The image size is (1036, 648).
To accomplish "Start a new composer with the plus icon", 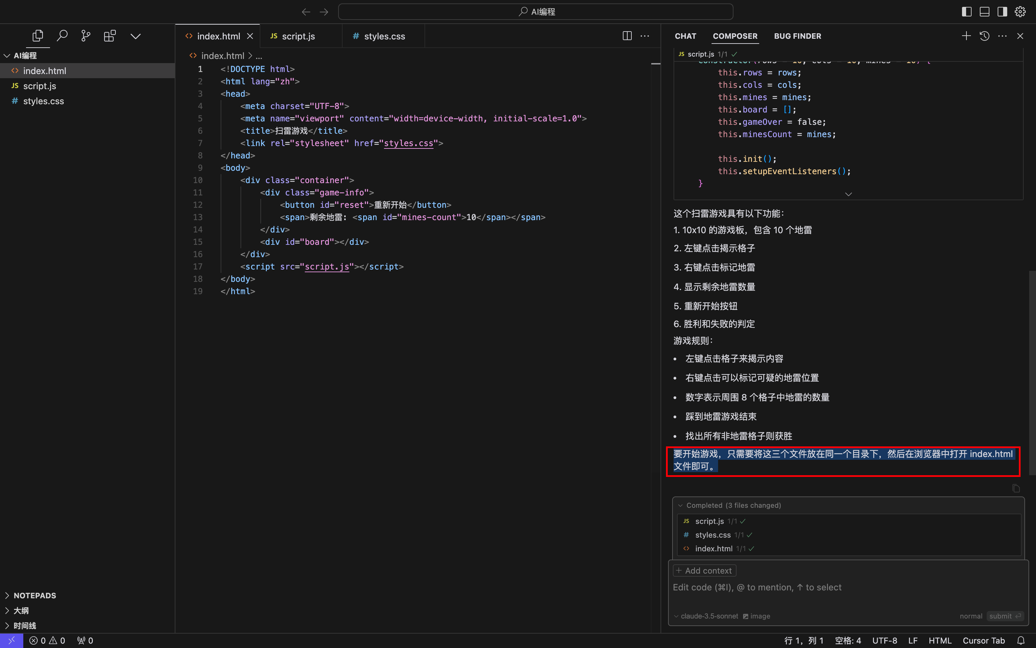I will click(966, 36).
